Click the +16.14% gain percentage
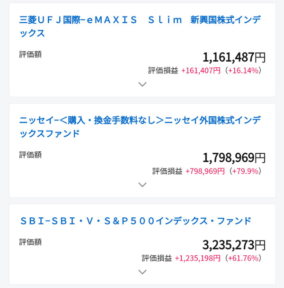 [244, 71]
